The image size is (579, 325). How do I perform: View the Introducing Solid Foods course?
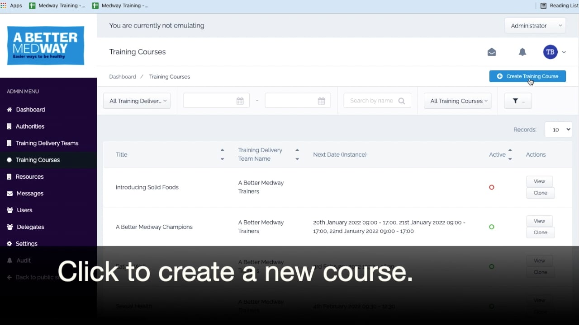click(539, 181)
